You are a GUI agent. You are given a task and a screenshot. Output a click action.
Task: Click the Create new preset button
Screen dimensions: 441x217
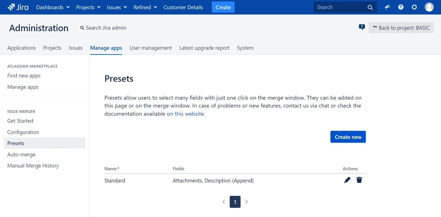(x=348, y=137)
